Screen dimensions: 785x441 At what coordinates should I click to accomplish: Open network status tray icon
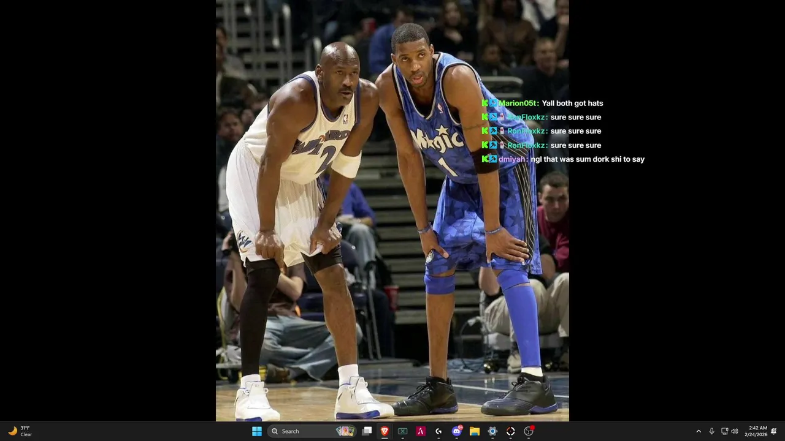pos(724,431)
